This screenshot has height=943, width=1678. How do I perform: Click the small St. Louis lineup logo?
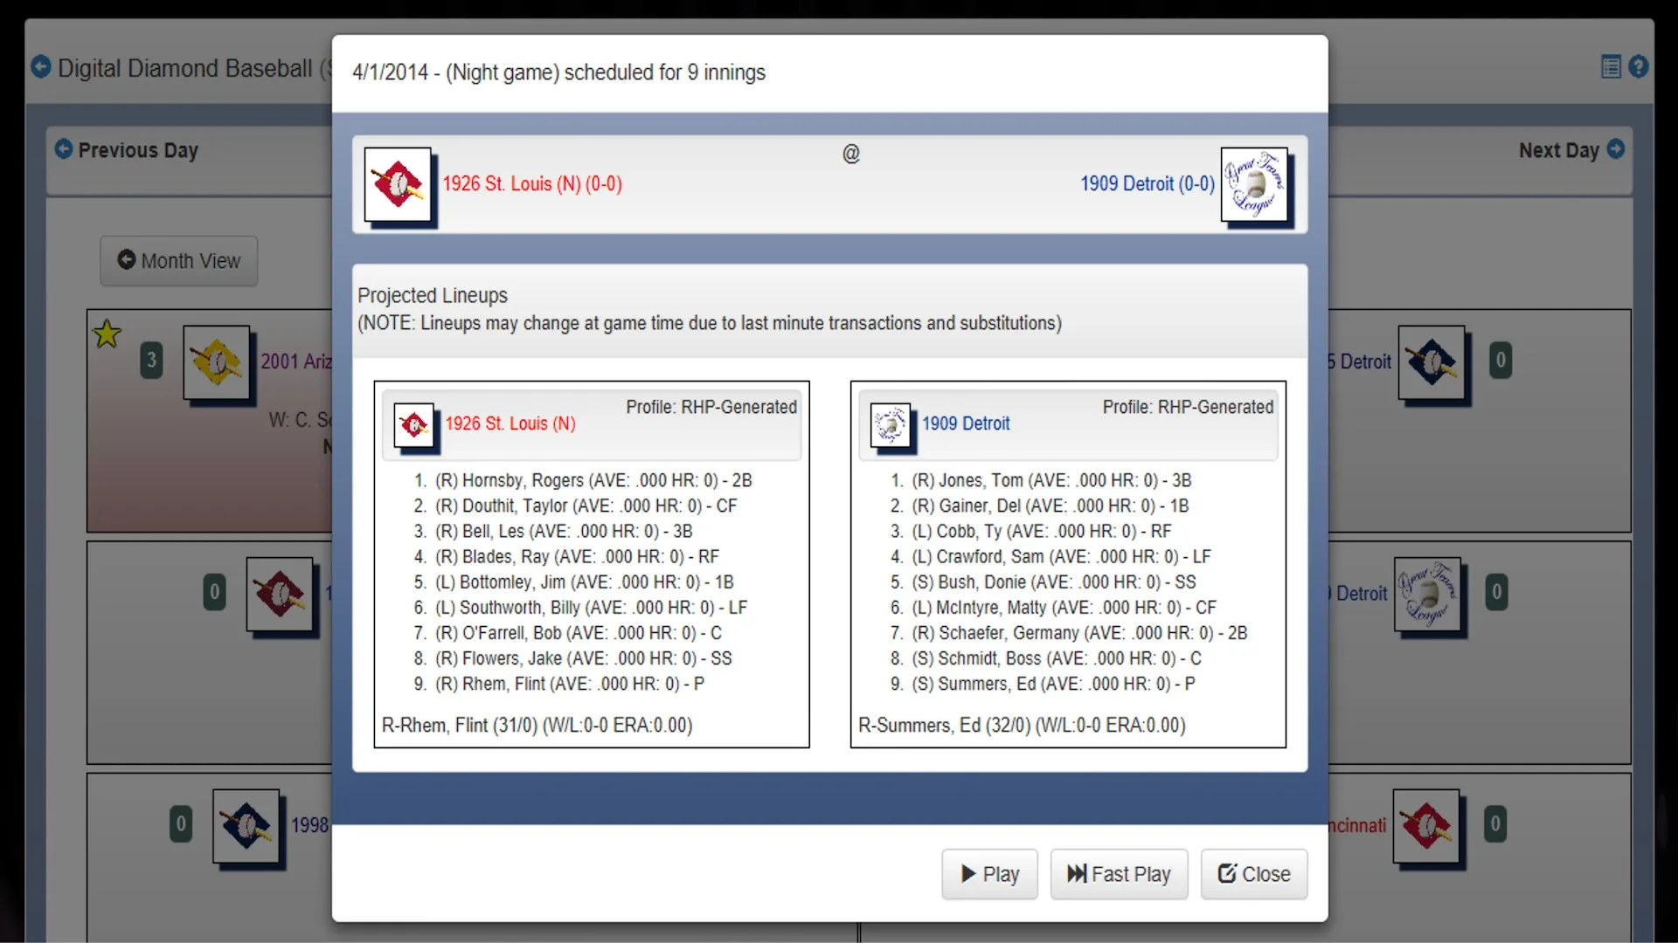tap(413, 425)
